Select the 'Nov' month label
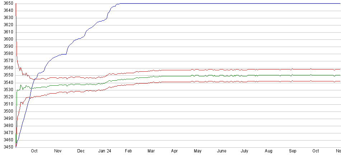 pos(58,151)
